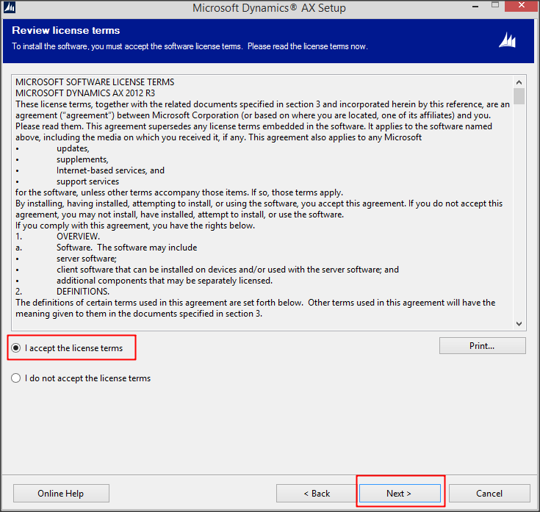The width and height of the screenshot is (540, 512).
Task: Print the license terms
Action: (482, 346)
